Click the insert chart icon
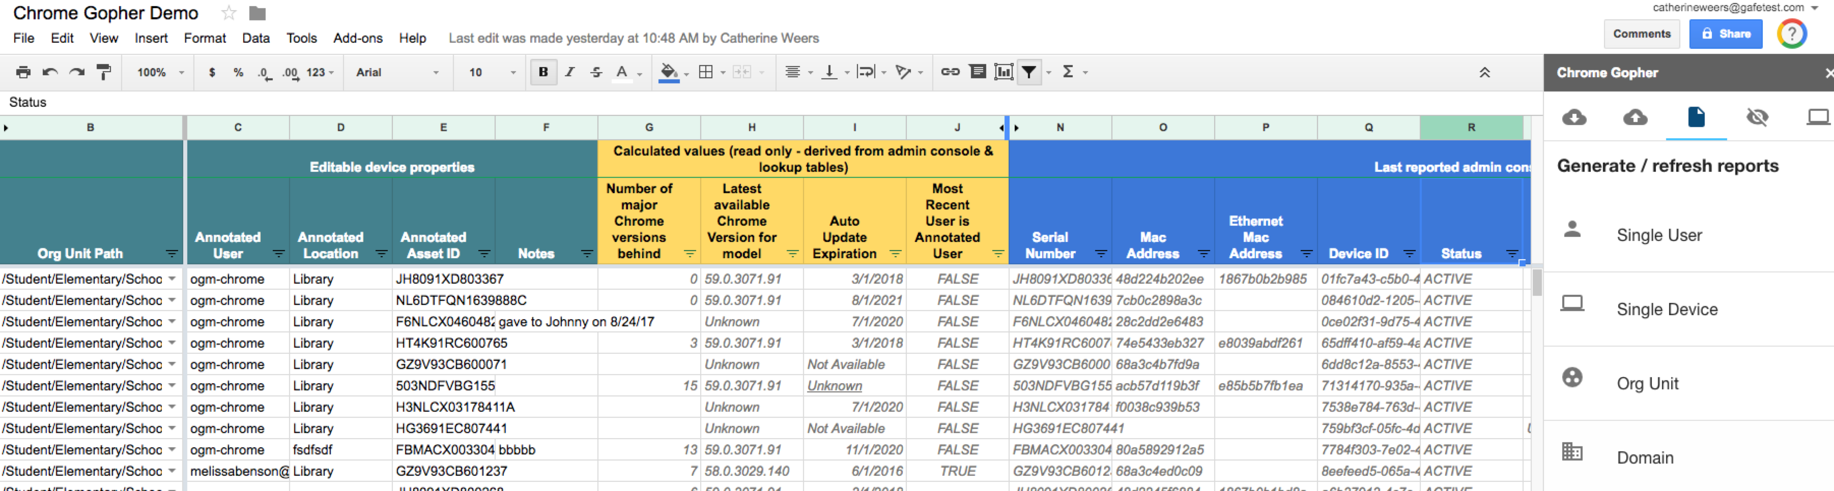This screenshot has width=1834, height=491. [x=1003, y=72]
